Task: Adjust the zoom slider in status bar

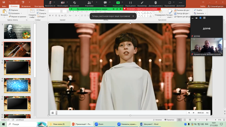Action: click(x=207, y=120)
